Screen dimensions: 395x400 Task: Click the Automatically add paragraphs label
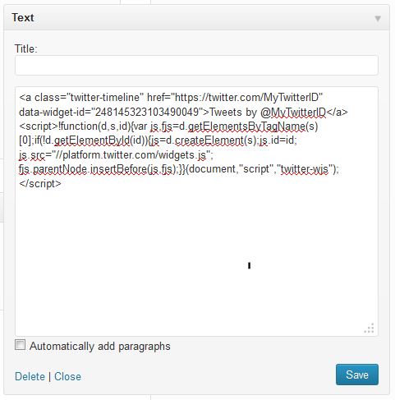tap(100, 347)
